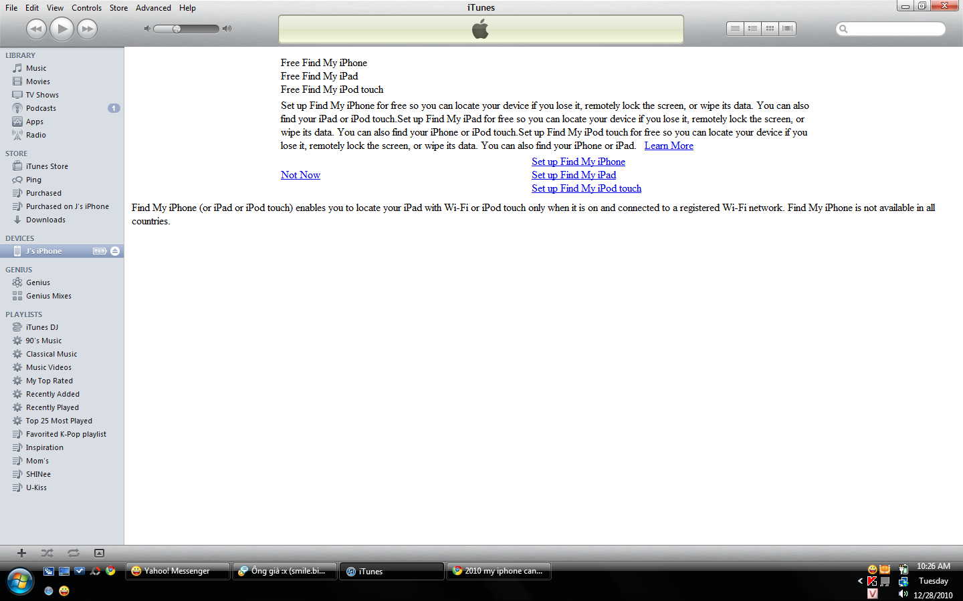Open the Help menu
Image resolution: width=963 pixels, height=601 pixels.
click(x=187, y=8)
